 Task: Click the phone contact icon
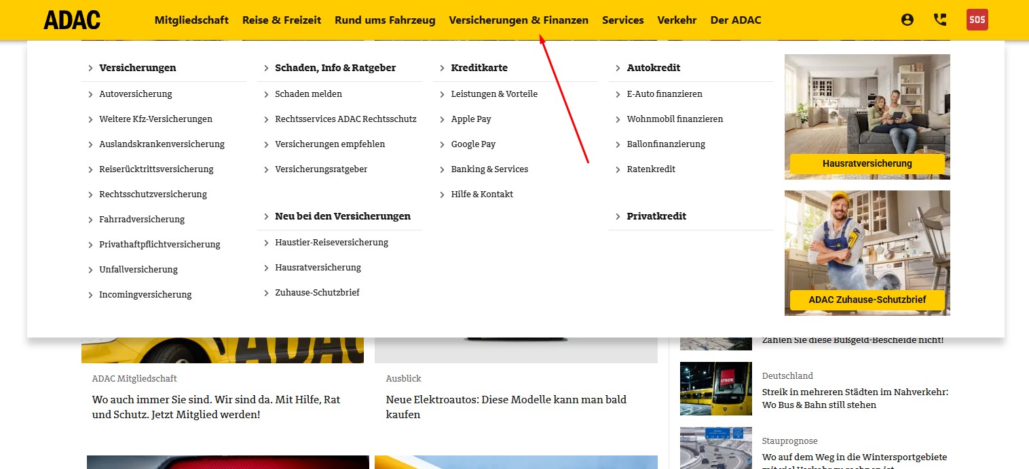(940, 20)
